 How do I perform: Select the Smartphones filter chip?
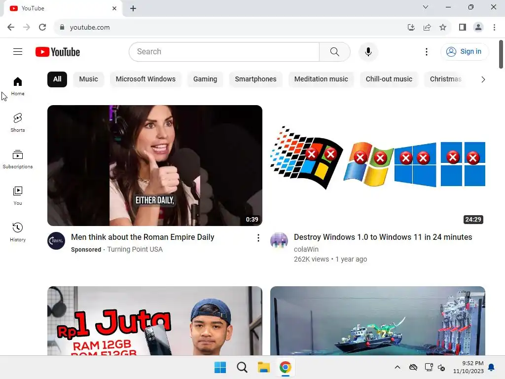coord(256,79)
